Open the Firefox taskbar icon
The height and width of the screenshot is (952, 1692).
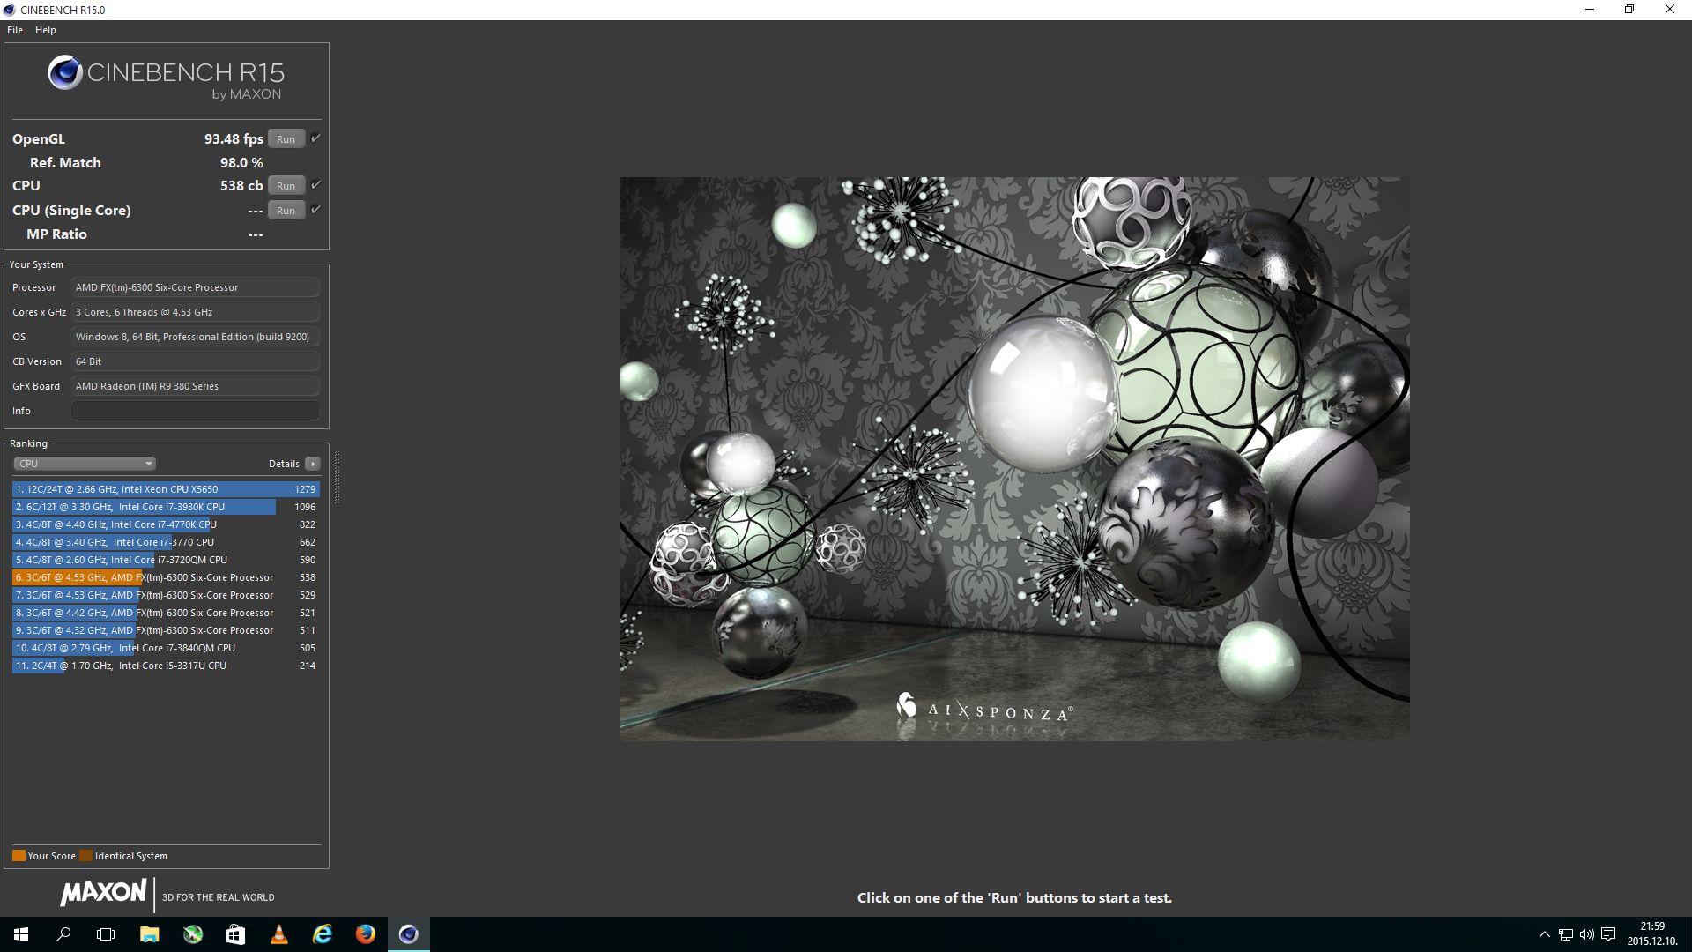click(365, 934)
